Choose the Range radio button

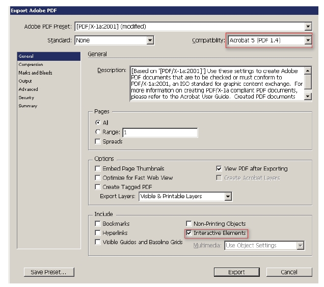click(98, 132)
